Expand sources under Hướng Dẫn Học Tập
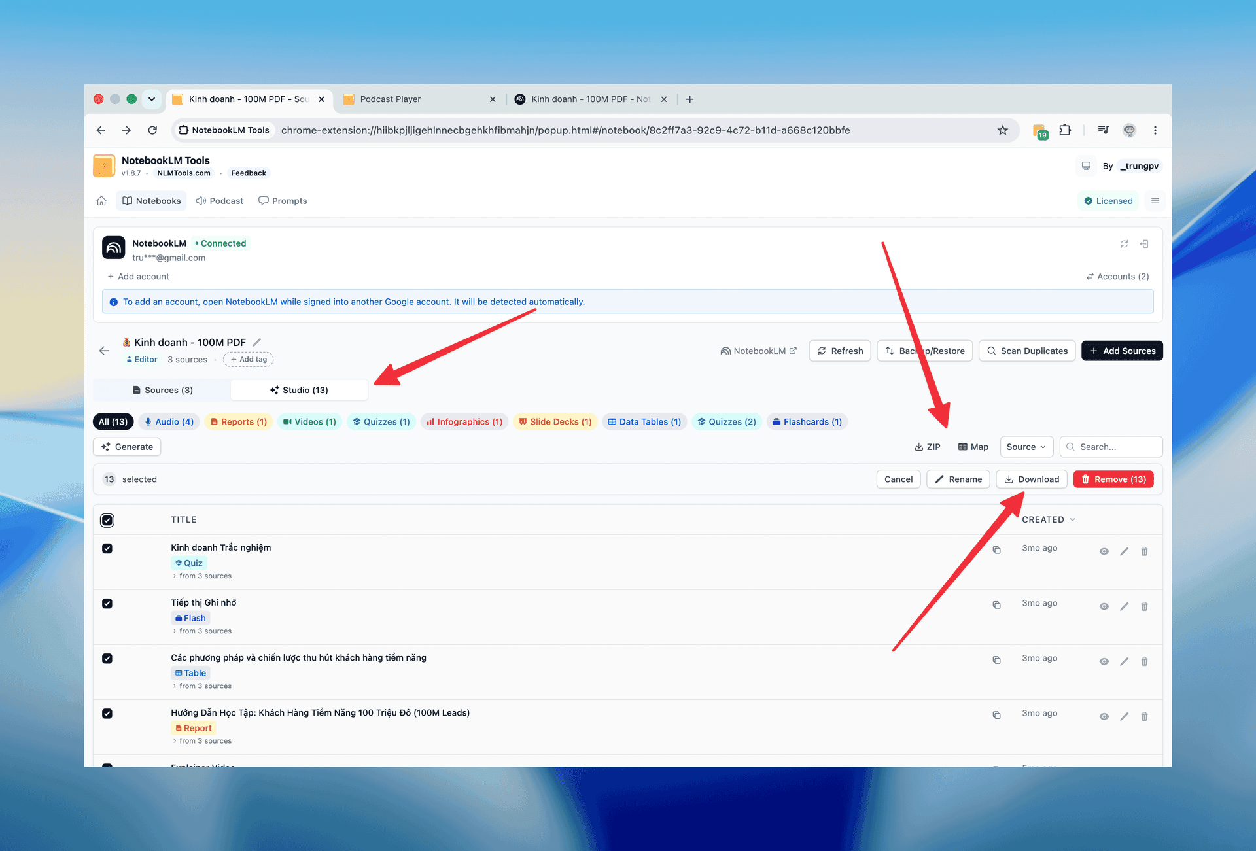The height and width of the screenshot is (851, 1256). click(x=202, y=741)
